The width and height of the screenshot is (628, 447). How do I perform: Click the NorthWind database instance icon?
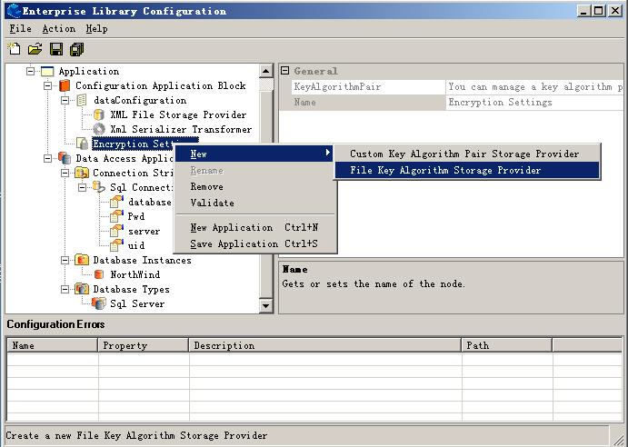click(99, 274)
